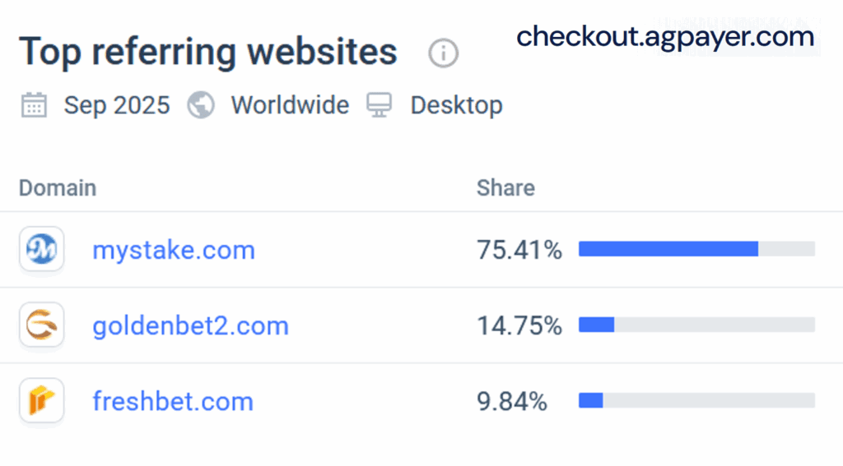Click the Worldwide region label
843x466 pixels.
coord(290,105)
